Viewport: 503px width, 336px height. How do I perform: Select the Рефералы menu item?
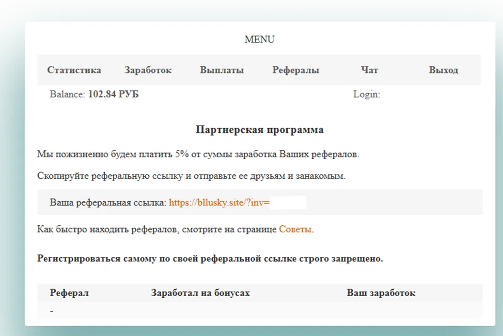pyautogui.click(x=296, y=70)
